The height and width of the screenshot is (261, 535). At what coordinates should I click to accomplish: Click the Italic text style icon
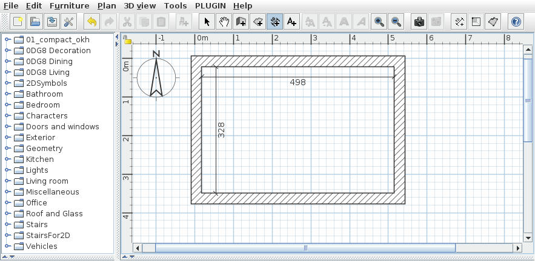pyautogui.click(x=361, y=22)
